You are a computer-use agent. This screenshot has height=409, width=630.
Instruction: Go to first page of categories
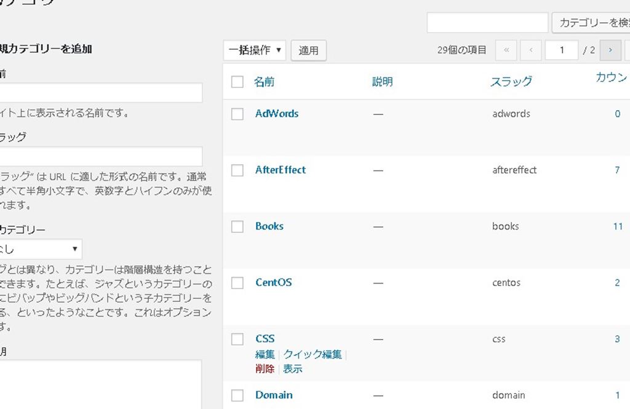click(506, 50)
